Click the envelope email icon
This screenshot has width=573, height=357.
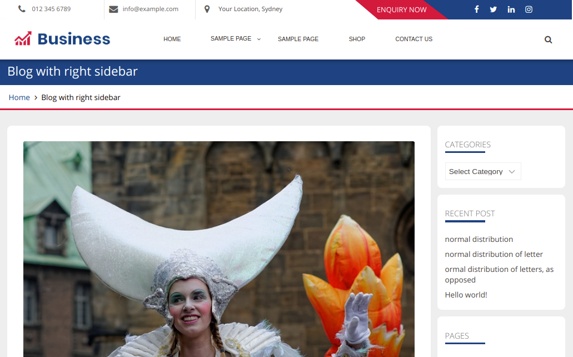pyautogui.click(x=113, y=9)
